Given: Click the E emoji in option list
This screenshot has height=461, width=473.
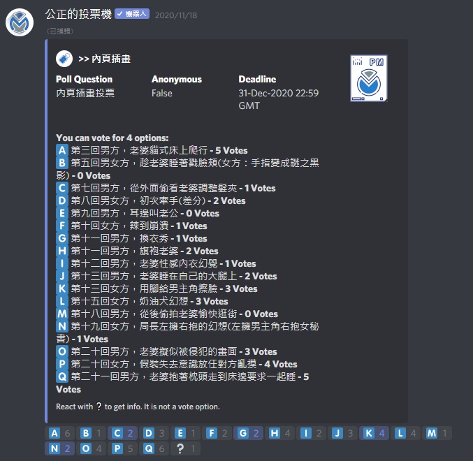Looking at the screenshot, I should pyautogui.click(x=62, y=213).
